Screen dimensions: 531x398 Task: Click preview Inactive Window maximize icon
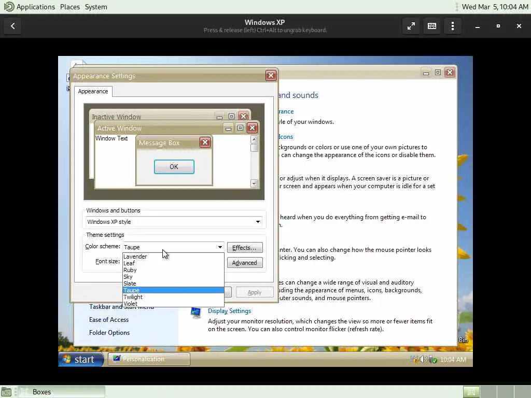pyautogui.click(x=231, y=117)
